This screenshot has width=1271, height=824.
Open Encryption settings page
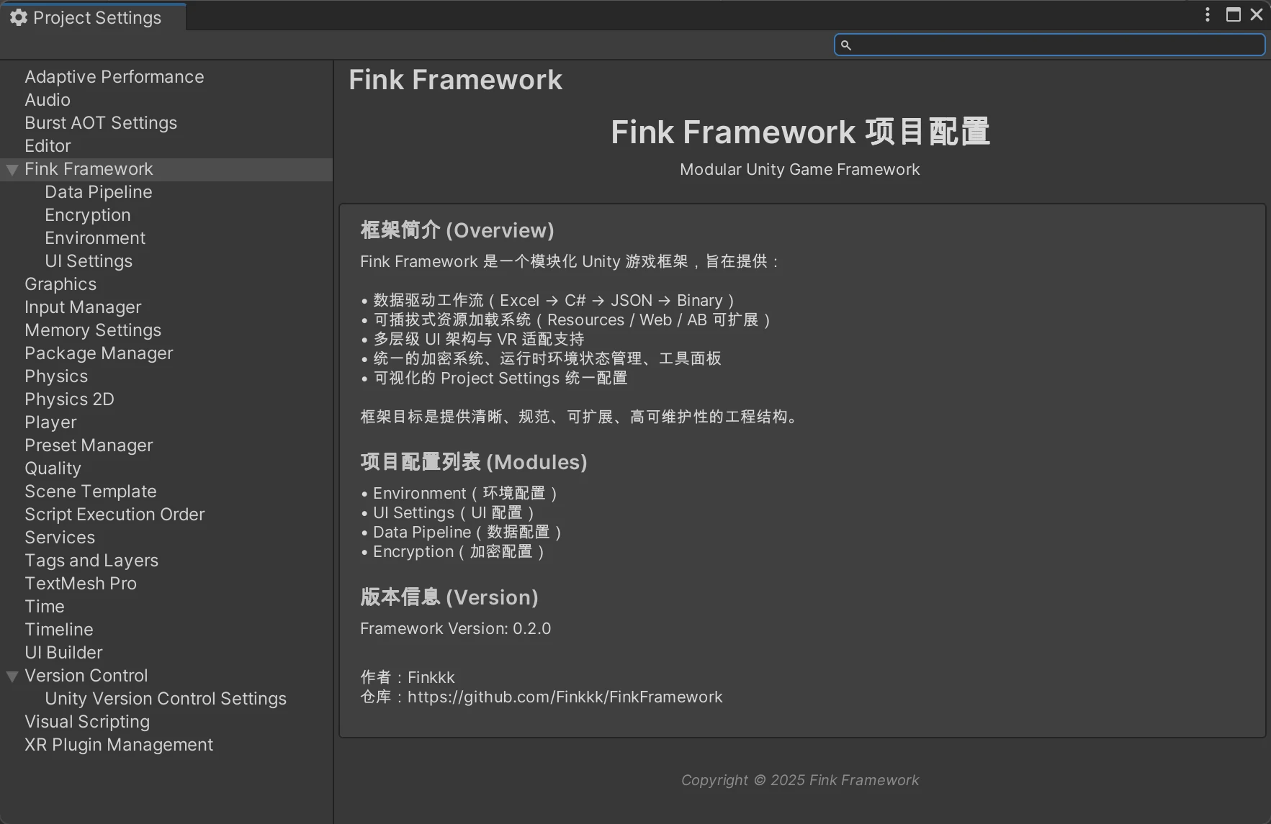87,215
